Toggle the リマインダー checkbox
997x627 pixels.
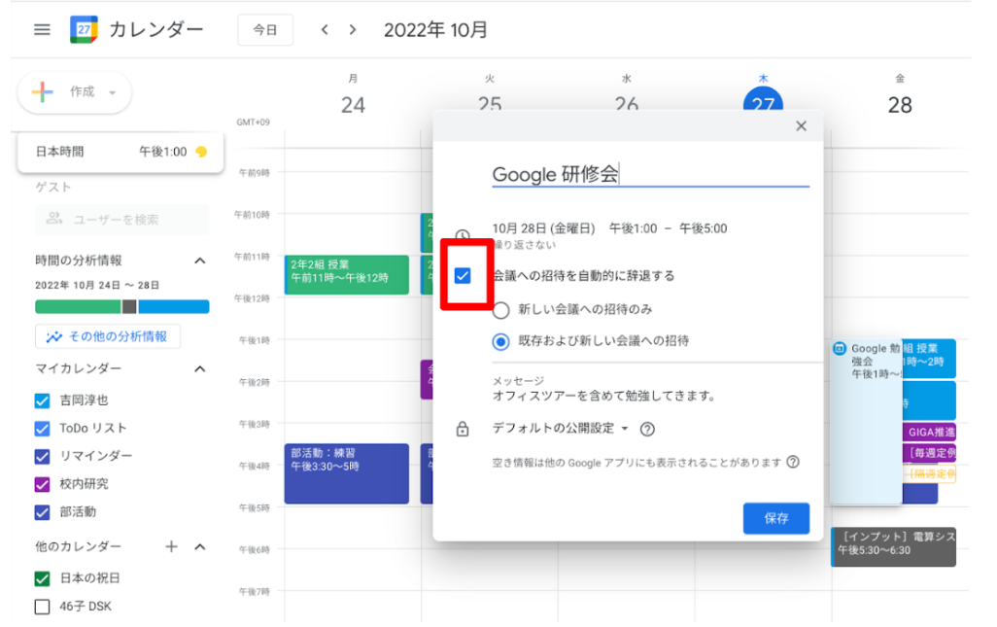(x=42, y=457)
